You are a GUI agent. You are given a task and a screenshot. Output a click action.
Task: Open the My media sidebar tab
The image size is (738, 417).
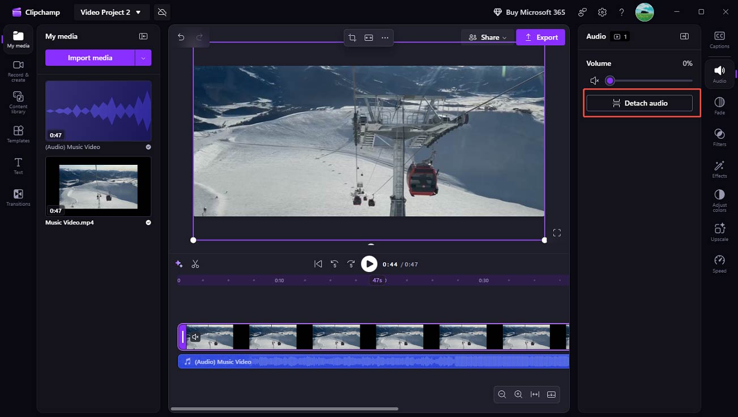tap(18, 40)
